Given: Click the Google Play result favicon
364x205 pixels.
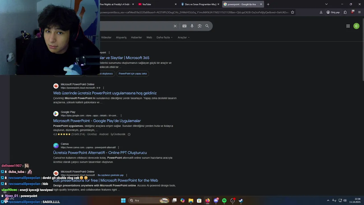Looking at the screenshot, I should pyautogui.click(x=56, y=114).
